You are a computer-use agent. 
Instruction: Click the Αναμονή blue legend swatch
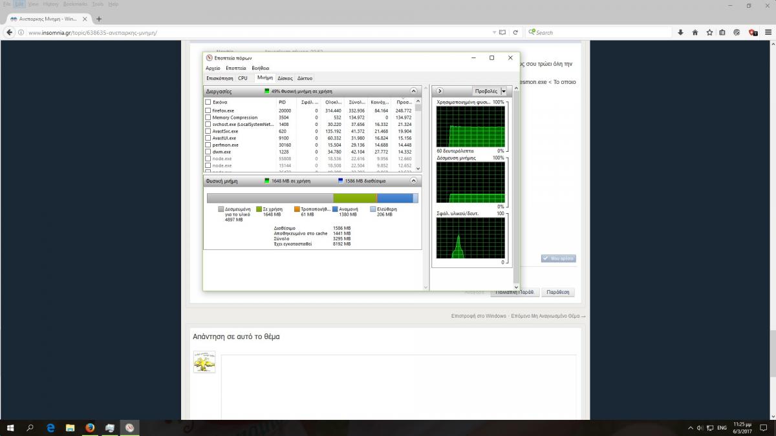tap(335, 209)
